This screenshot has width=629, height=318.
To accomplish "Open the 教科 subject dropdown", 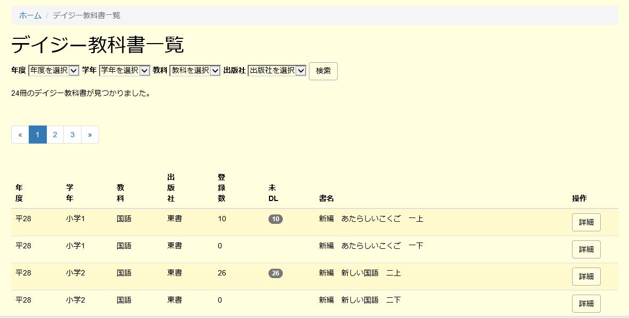I will tap(194, 70).
